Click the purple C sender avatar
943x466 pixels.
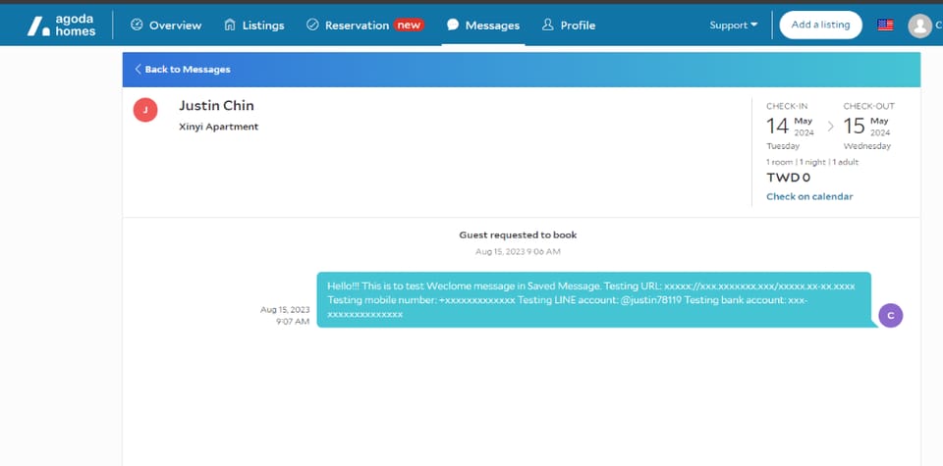pyautogui.click(x=890, y=315)
